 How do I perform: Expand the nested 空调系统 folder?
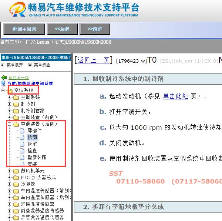(9, 97)
